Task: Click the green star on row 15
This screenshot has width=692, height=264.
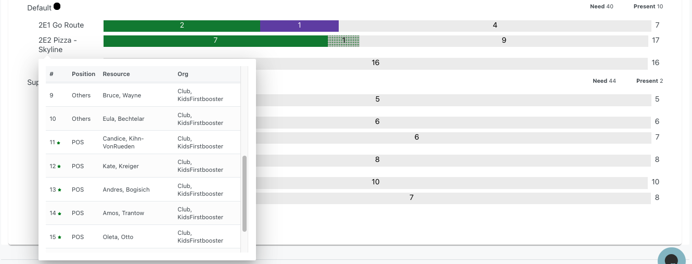Action: (59, 237)
